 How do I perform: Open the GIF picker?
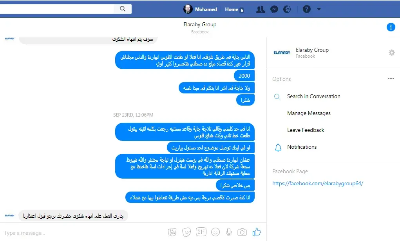(201, 232)
